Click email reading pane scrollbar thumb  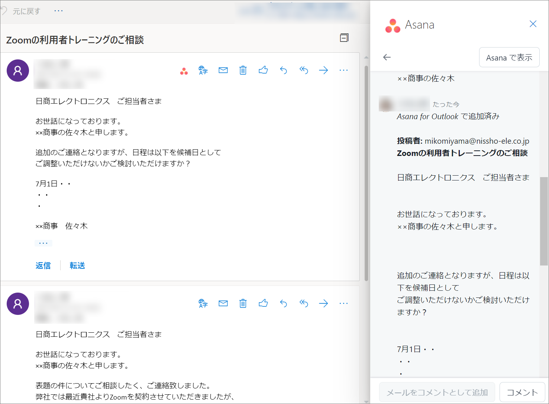point(366,173)
